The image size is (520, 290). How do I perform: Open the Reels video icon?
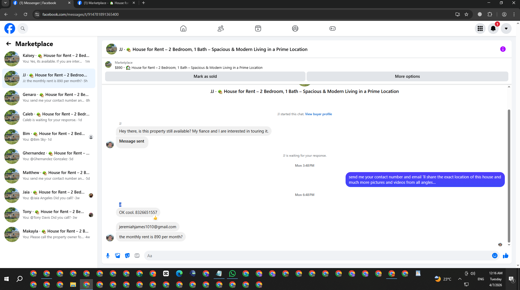[258, 28]
